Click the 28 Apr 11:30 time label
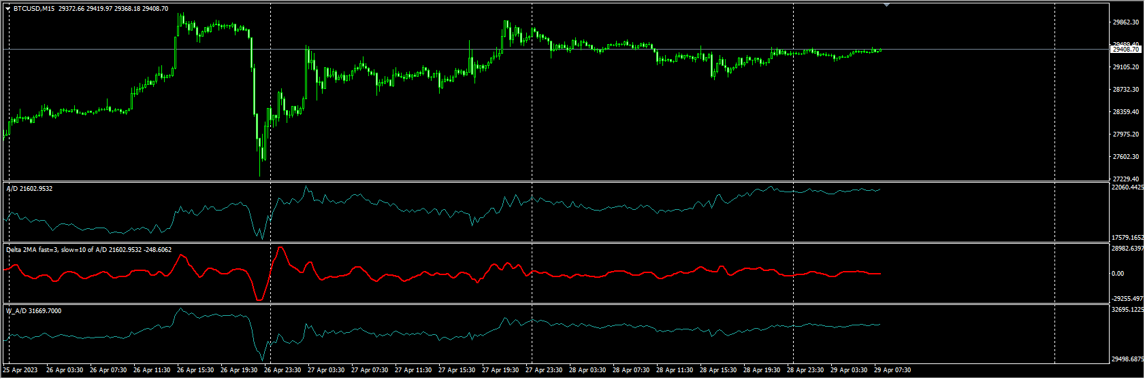The width and height of the screenshot is (1145, 379). point(675,371)
